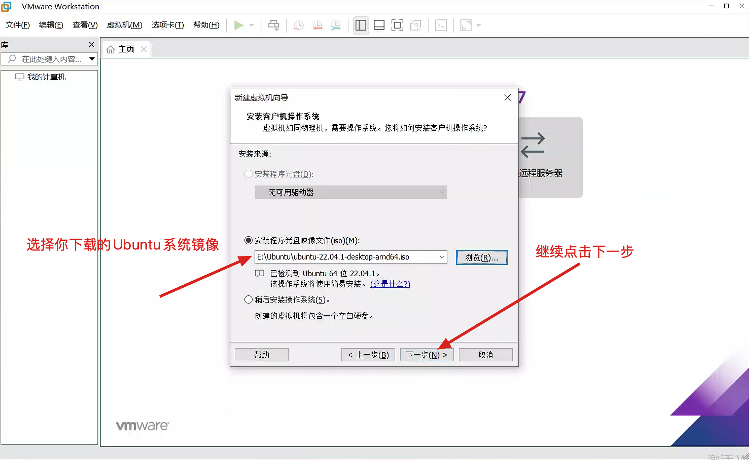
Task: Open the Snapshot Manager icon
Action: tap(336, 25)
